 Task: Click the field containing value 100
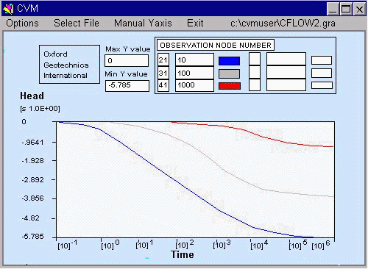point(194,73)
